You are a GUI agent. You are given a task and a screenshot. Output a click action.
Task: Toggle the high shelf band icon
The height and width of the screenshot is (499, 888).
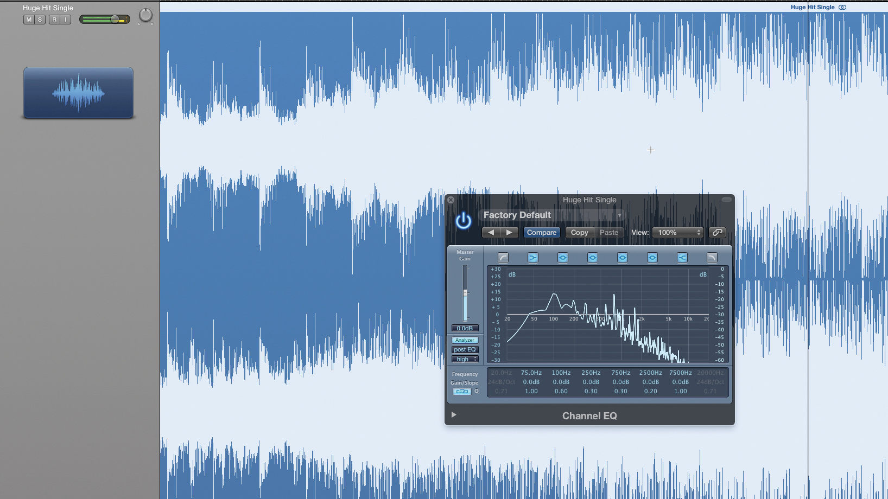pyautogui.click(x=682, y=258)
